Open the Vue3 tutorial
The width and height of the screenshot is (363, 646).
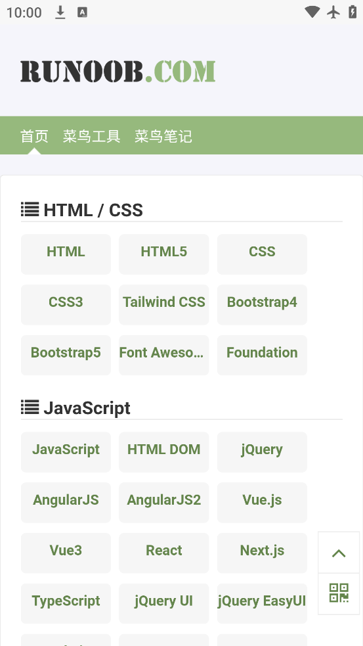coord(66,553)
